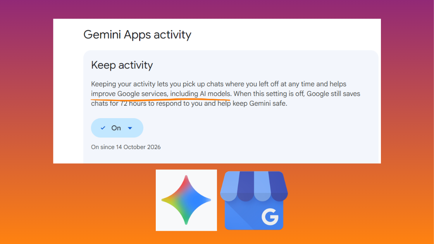Open the On dropdown for Keep activity
The image size is (434, 244).
click(117, 128)
